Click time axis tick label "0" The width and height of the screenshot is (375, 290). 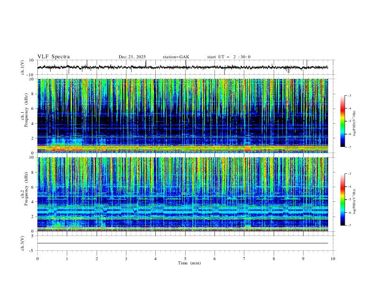coord(37,259)
